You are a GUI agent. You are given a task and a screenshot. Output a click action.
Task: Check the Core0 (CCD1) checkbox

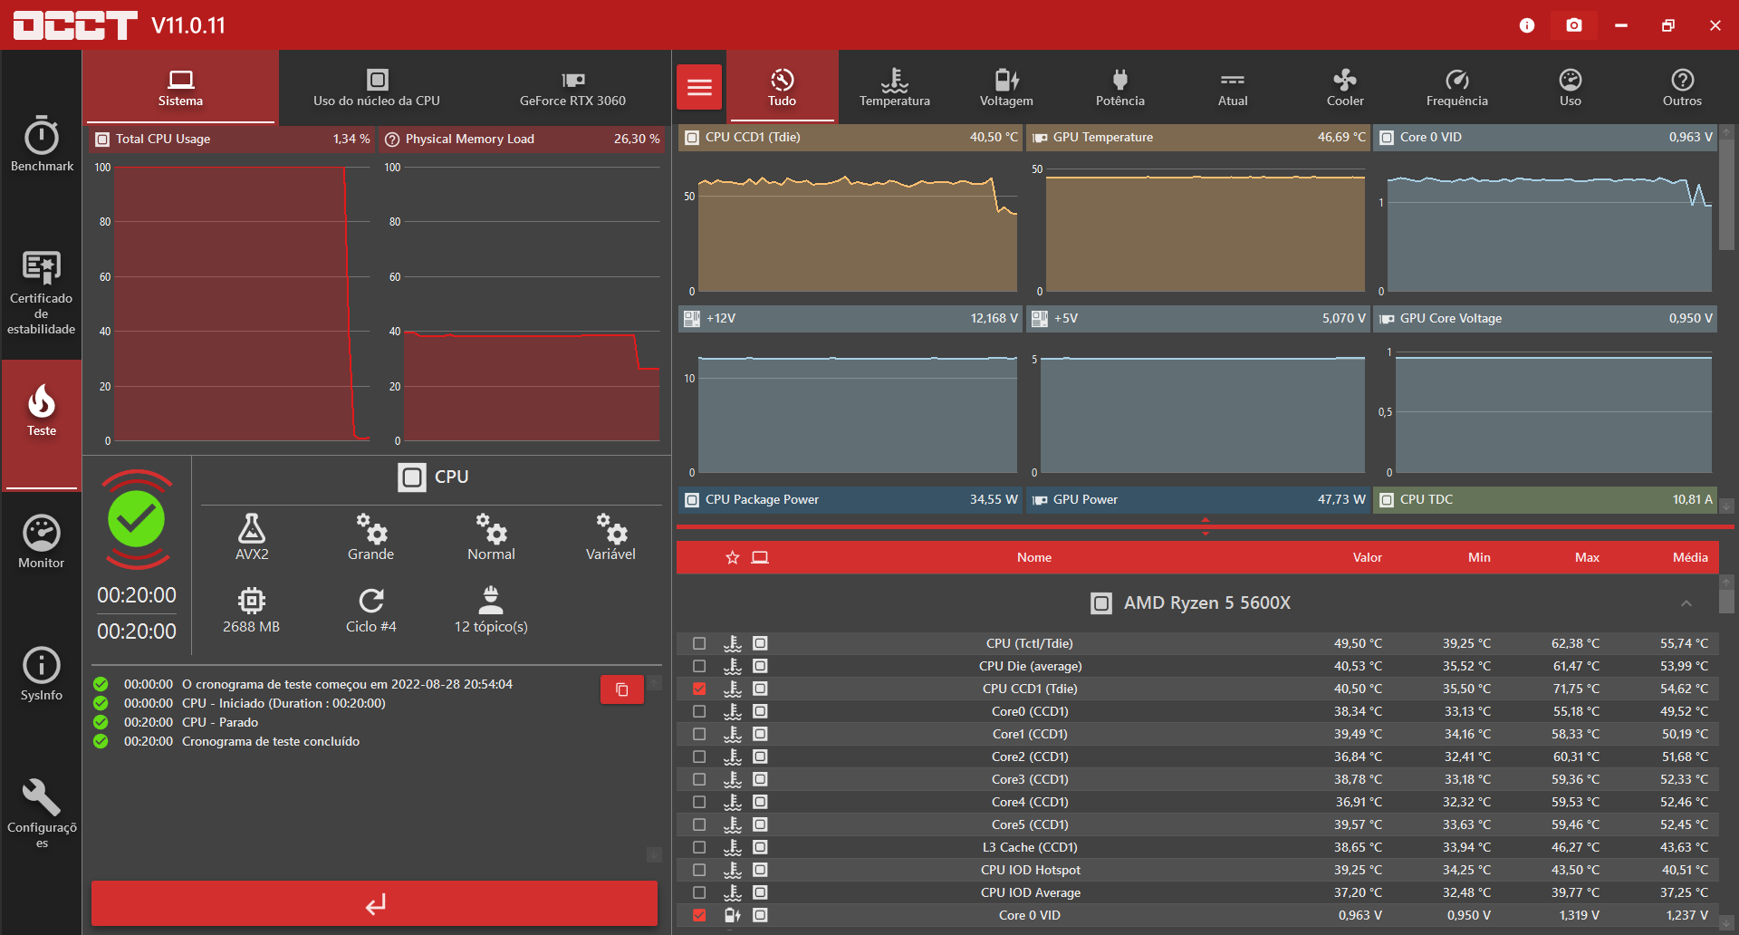point(699,711)
